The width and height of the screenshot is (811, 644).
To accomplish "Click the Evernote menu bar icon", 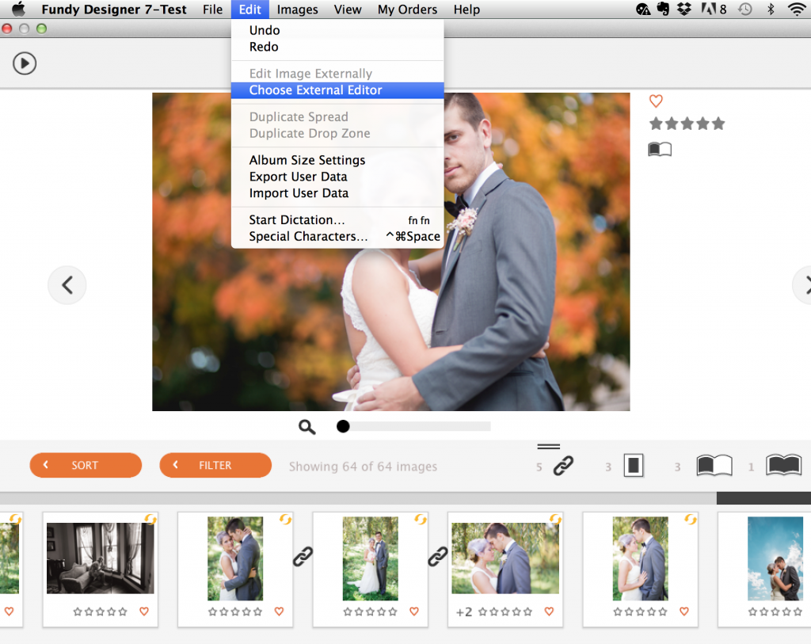I will click(663, 9).
